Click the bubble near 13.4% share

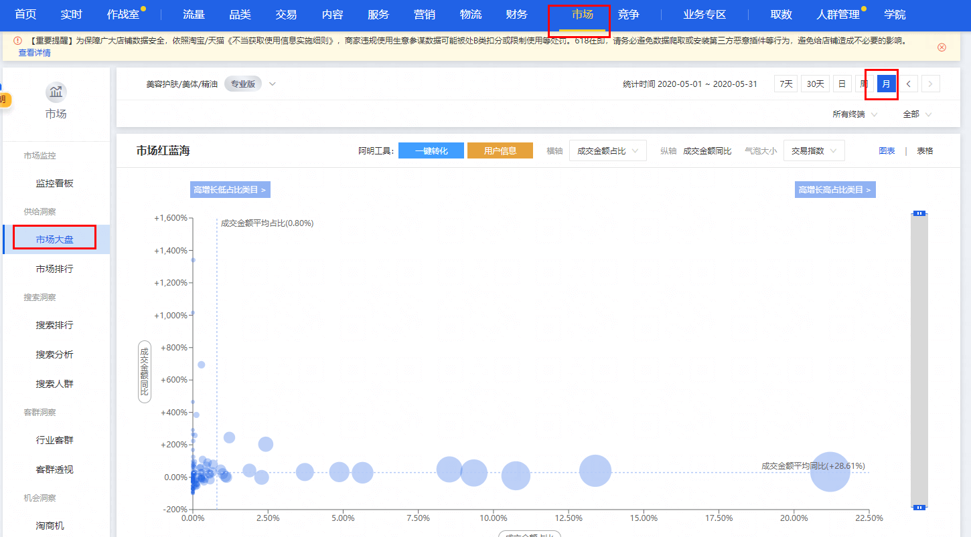pyautogui.click(x=595, y=470)
